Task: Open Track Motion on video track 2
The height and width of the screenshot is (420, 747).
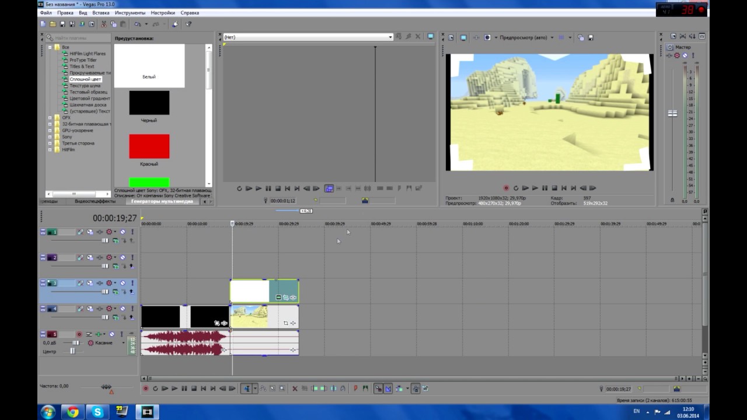Action: (90, 258)
